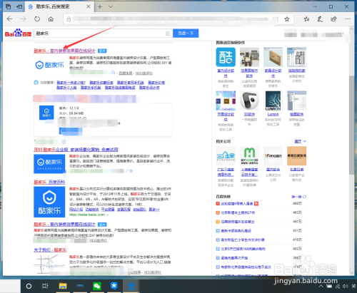This screenshot has width=357, height=293.
Task: Open the 更多>> link under Baike result
Action: (154, 210)
